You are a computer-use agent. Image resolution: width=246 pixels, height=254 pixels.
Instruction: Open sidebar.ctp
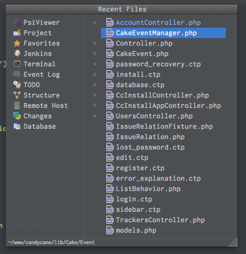pyautogui.click(x=138, y=210)
